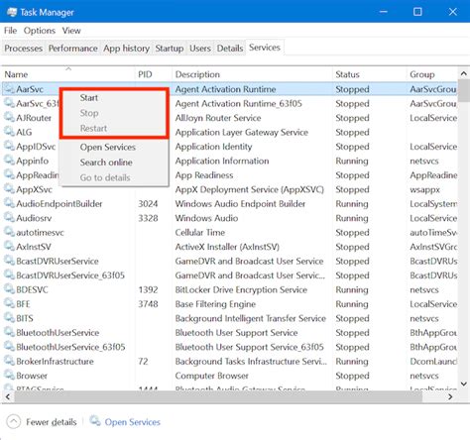Choose Start in the context menu
Screen dimensions: 470x440
coord(89,98)
